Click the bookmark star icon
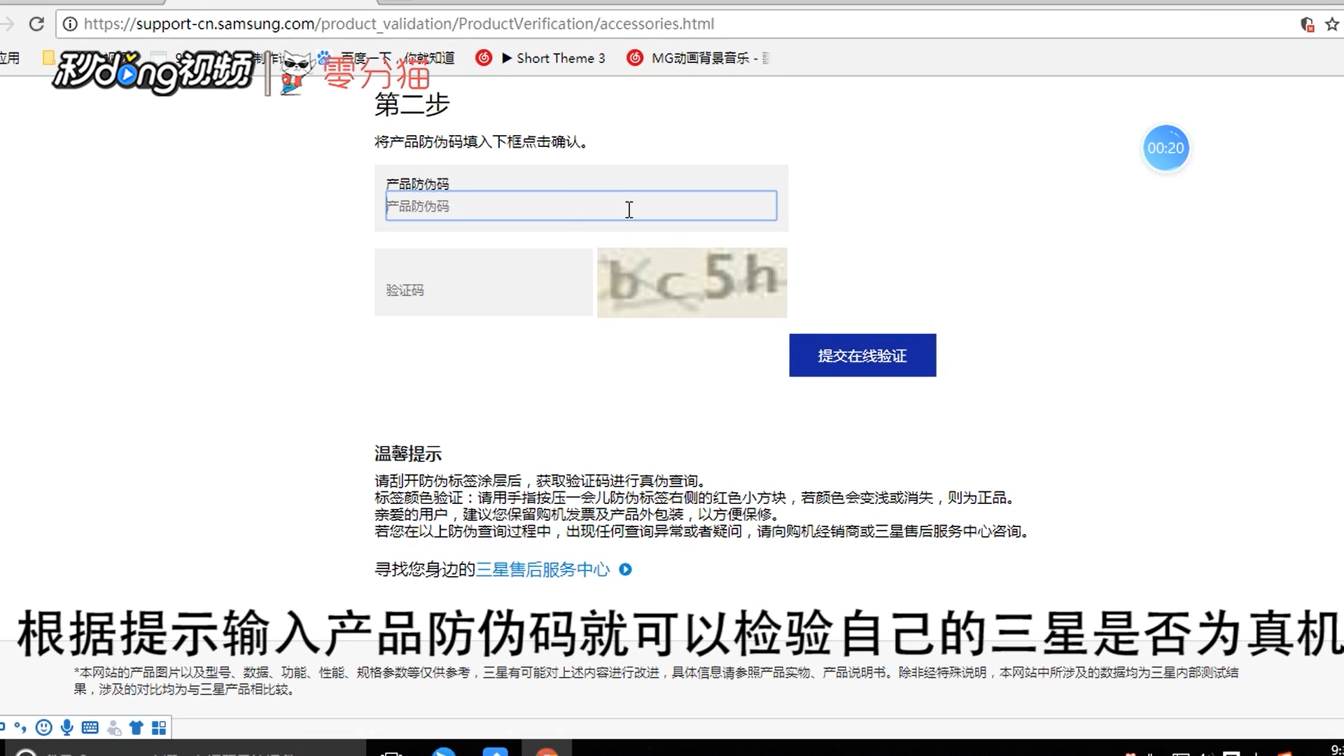1344x756 pixels. pyautogui.click(x=1331, y=24)
